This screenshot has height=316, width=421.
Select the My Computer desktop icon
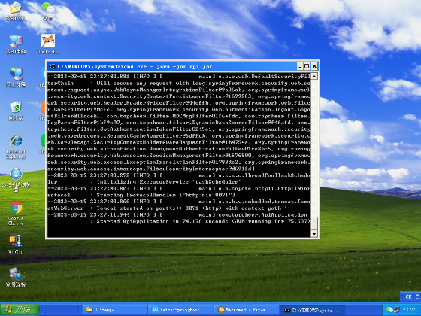[x=16, y=44]
